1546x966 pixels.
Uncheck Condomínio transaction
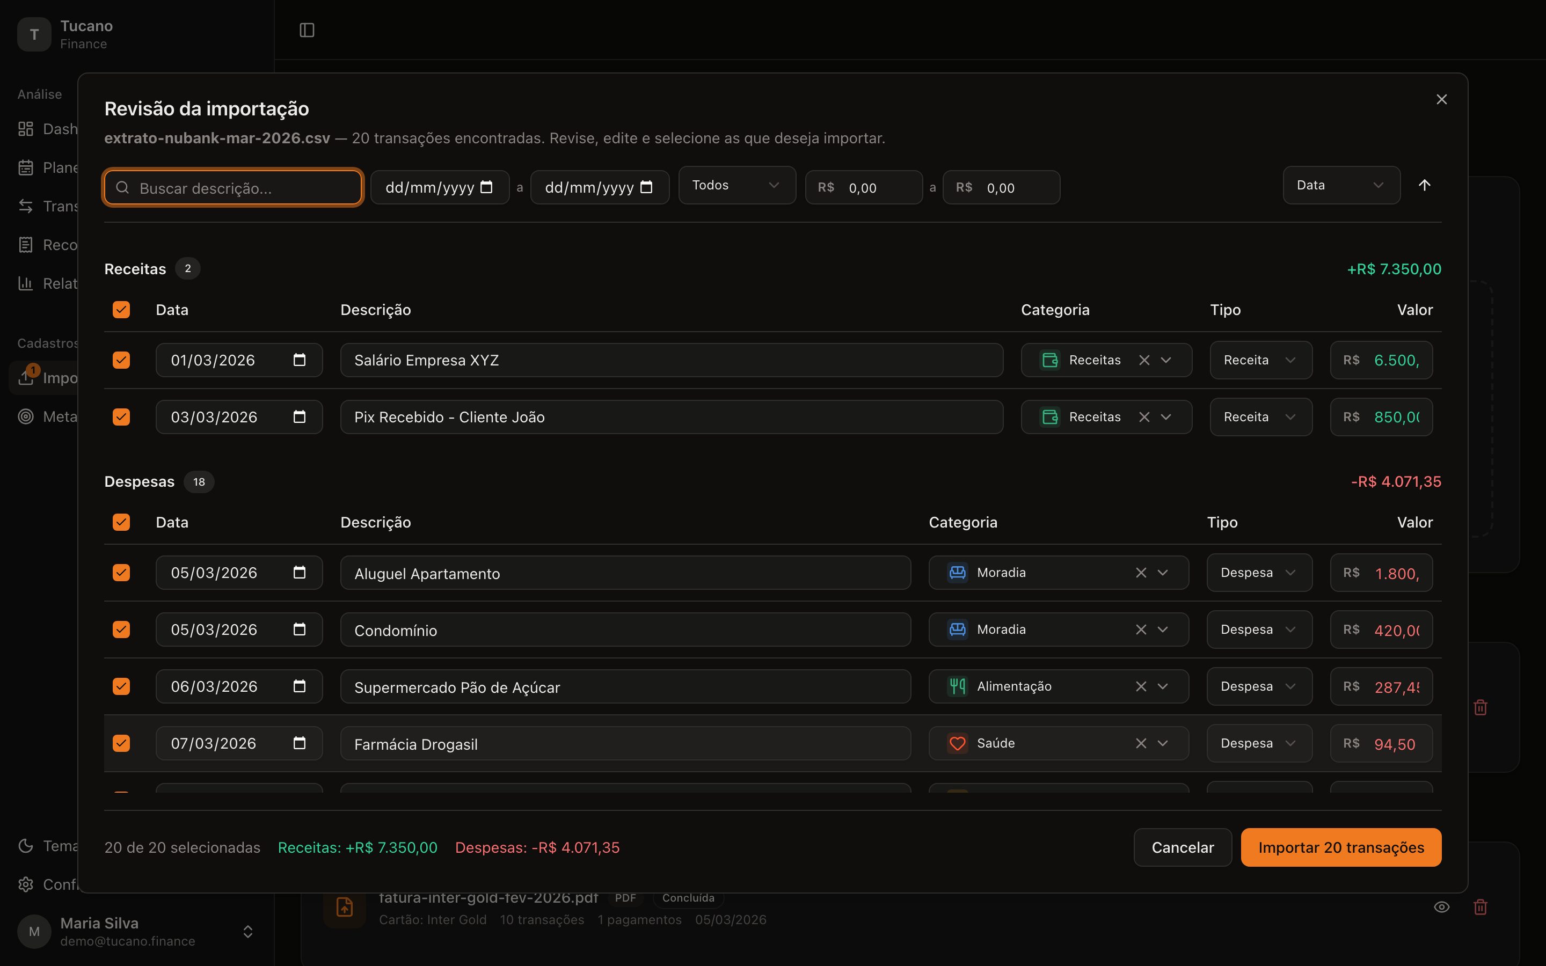pyautogui.click(x=121, y=630)
